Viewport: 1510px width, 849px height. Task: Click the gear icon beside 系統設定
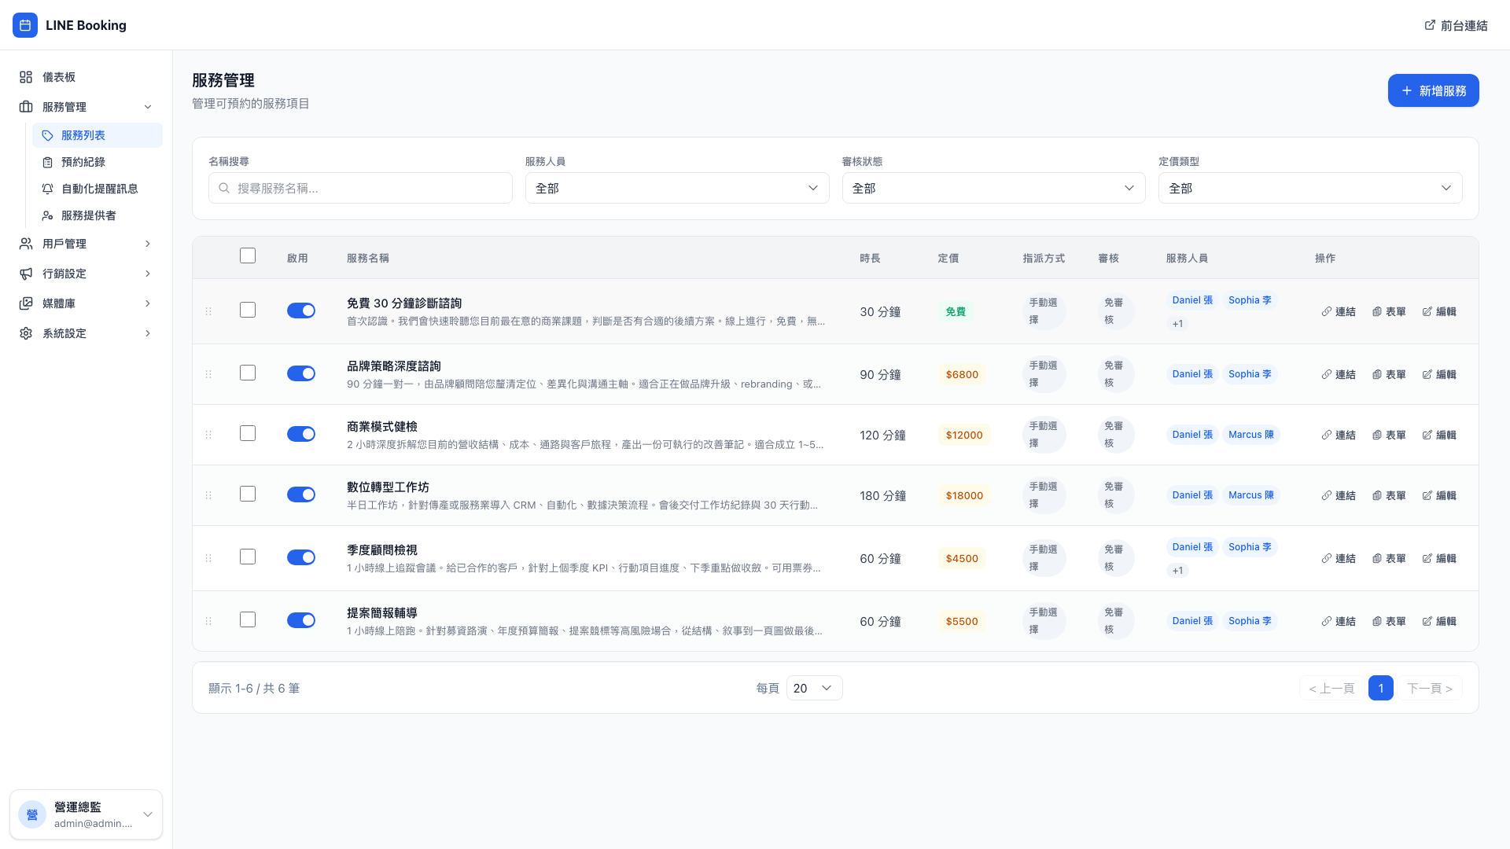coord(26,333)
